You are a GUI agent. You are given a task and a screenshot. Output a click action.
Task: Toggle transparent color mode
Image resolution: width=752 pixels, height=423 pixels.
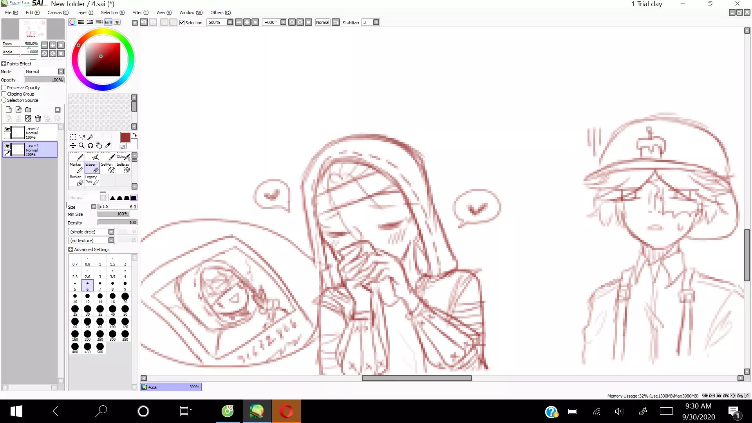[123, 147]
